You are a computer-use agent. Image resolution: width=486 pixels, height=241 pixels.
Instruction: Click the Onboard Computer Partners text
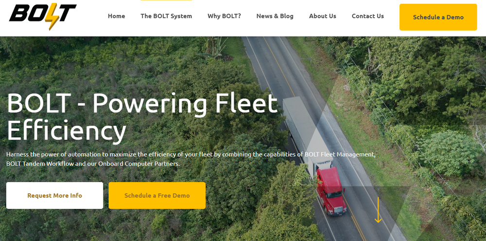click(x=139, y=164)
